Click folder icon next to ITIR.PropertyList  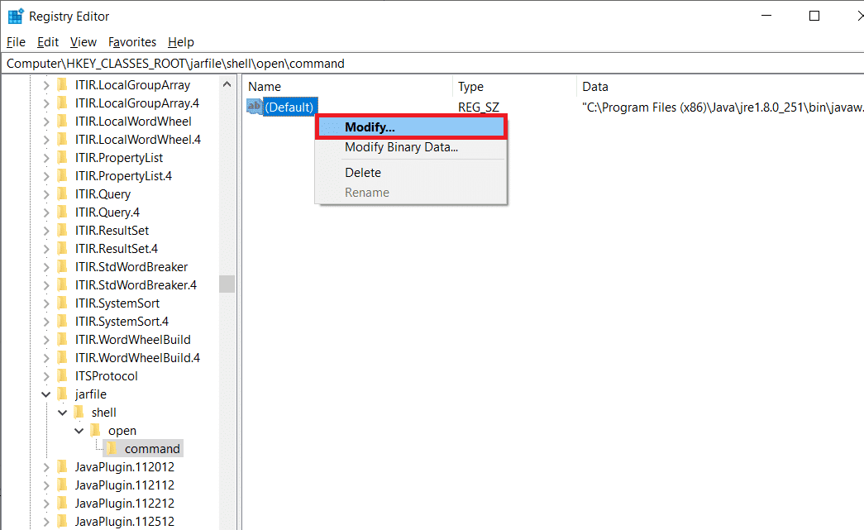coord(63,158)
